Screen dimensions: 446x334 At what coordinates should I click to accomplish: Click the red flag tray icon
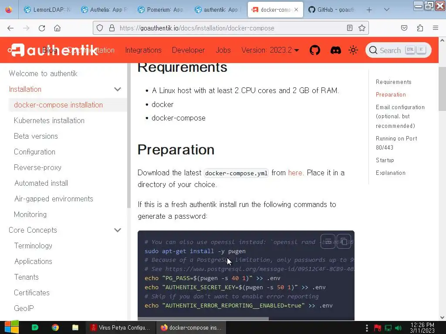click(378, 328)
